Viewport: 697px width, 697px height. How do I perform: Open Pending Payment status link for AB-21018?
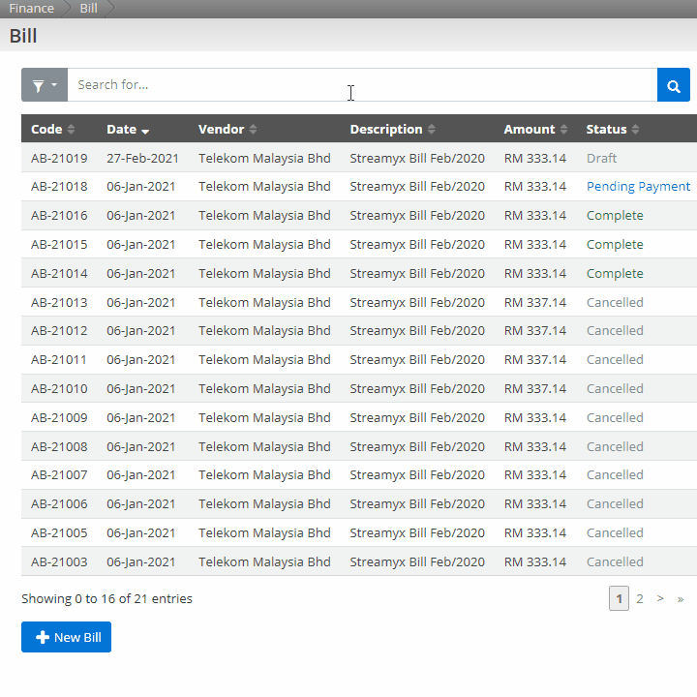pyautogui.click(x=638, y=187)
